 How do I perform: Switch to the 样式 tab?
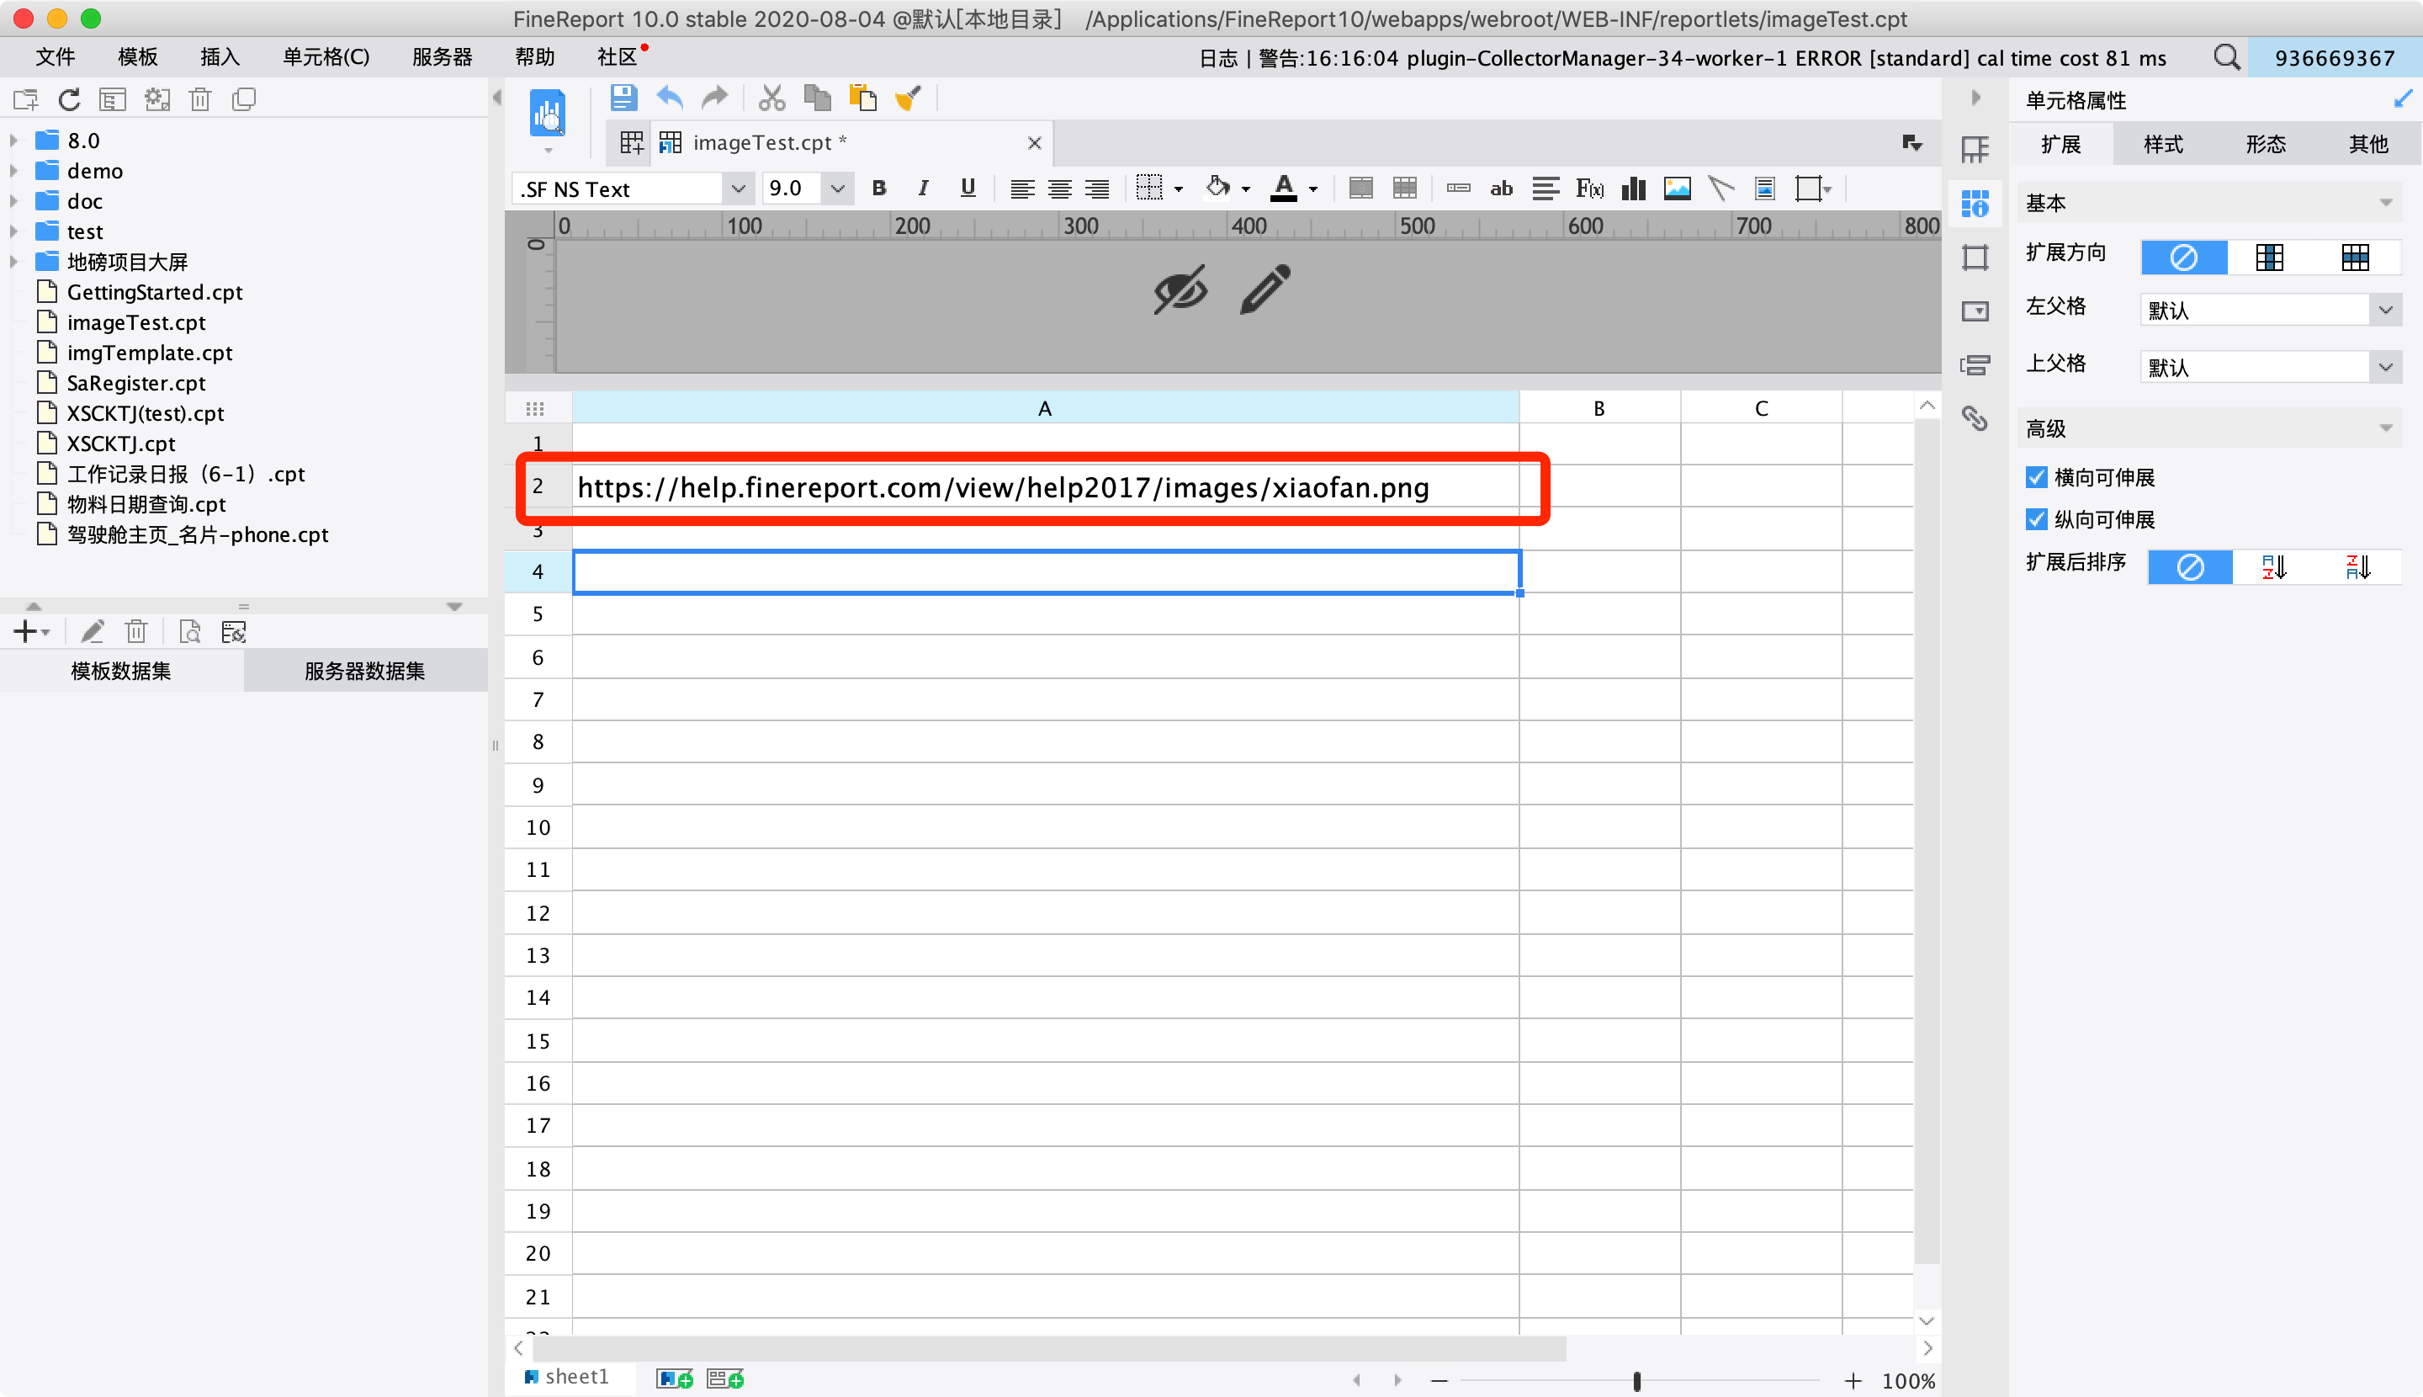[x=2162, y=144]
